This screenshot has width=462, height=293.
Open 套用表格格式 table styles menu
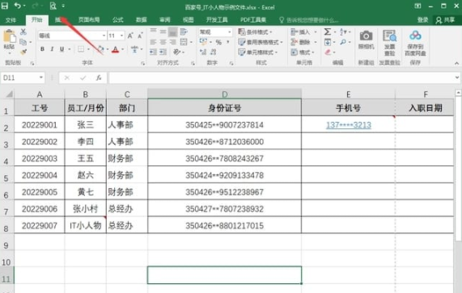[261, 42]
